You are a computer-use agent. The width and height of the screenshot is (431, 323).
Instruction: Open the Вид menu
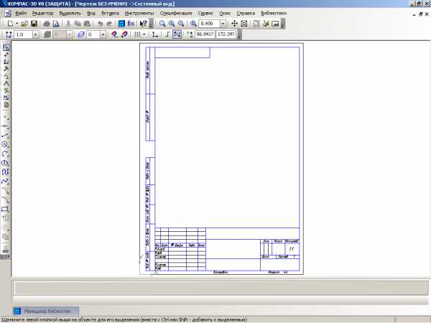coord(91,13)
